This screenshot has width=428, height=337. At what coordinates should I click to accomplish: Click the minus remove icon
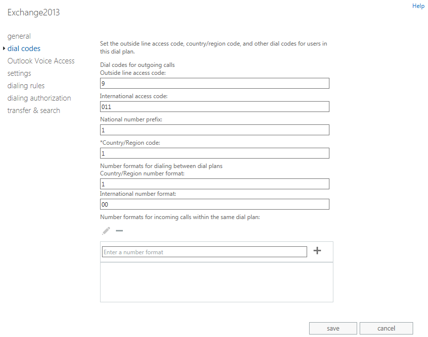119,231
